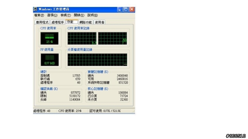This screenshot has height=139, width=248.
Task: Click commit charge total 857972
Action: point(76,93)
